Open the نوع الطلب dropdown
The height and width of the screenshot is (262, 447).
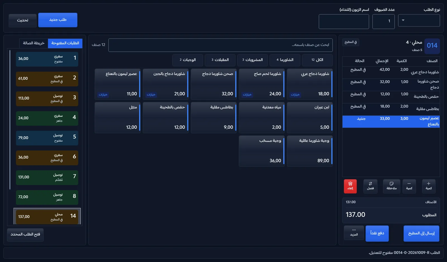tap(419, 21)
